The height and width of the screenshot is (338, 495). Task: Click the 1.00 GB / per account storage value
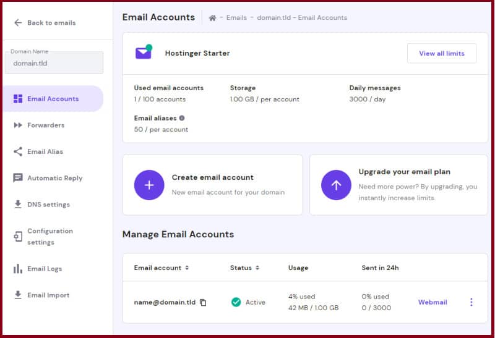click(x=265, y=99)
